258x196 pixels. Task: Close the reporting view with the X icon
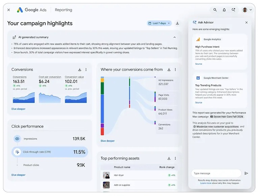click(x=9, y=10)
